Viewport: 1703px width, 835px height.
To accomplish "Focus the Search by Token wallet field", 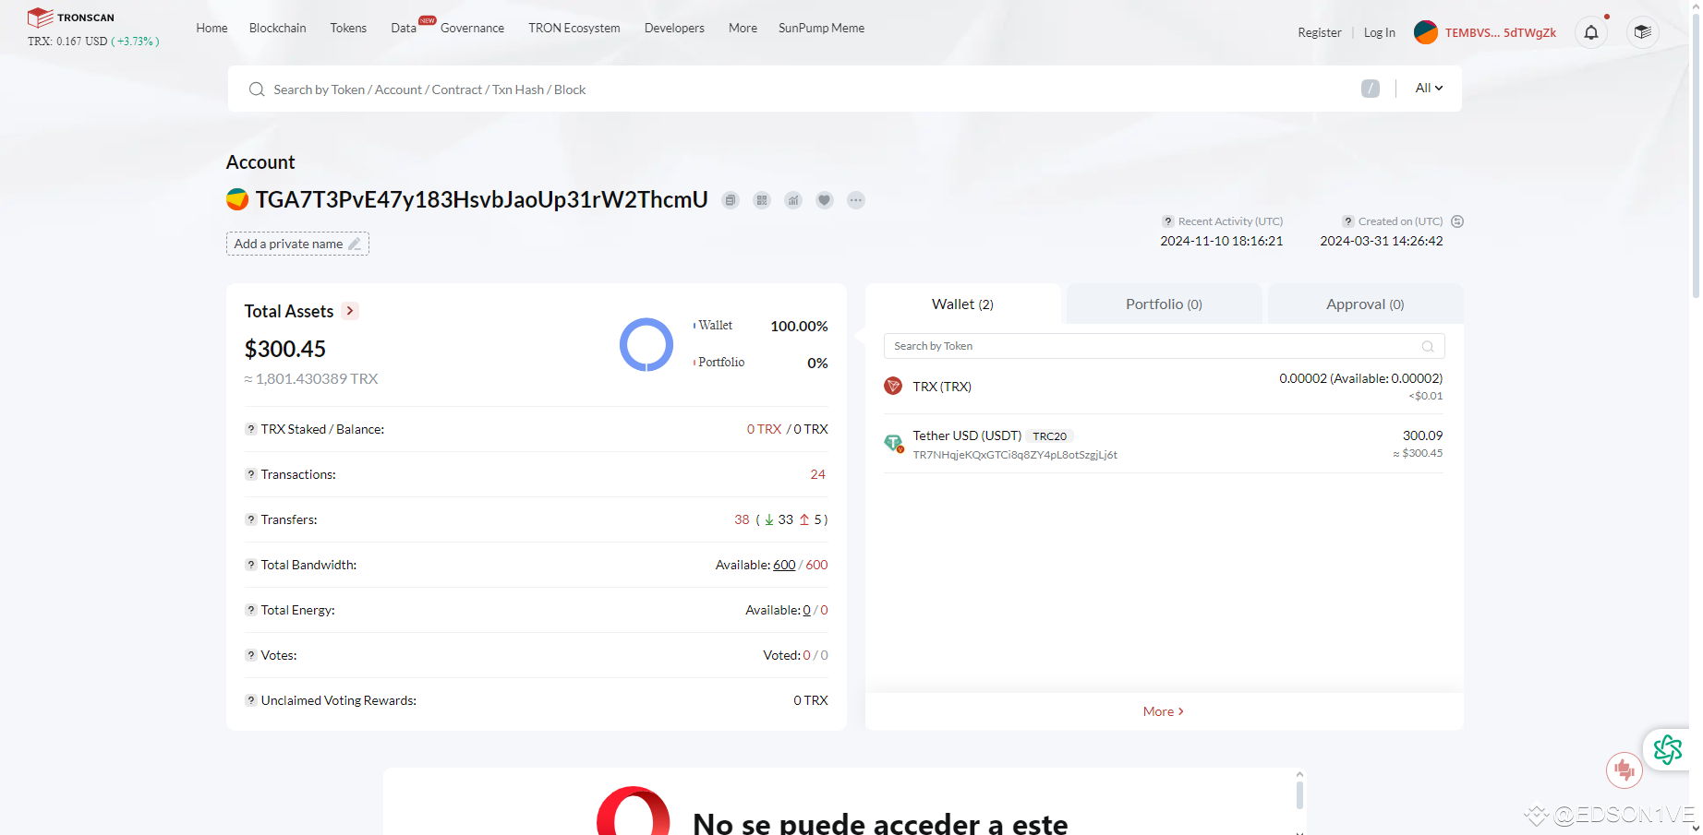I will pyautogui.click(x=1164, y=346).
